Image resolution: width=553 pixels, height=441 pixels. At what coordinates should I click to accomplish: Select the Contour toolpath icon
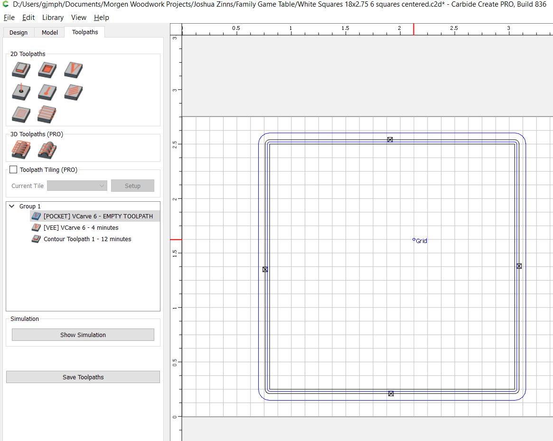click(21, 70)
